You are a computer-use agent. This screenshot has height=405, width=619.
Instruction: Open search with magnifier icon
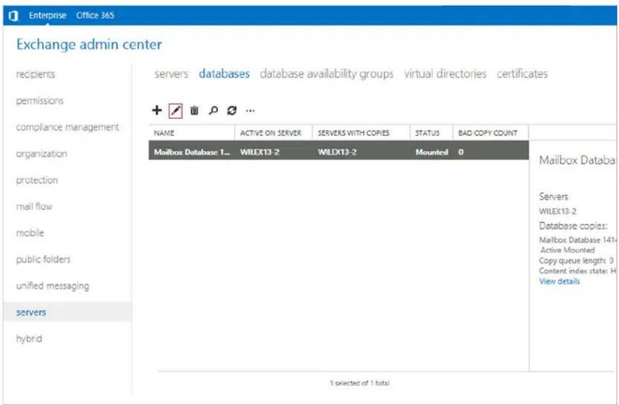pyautogui.click(x=213, y=111)
